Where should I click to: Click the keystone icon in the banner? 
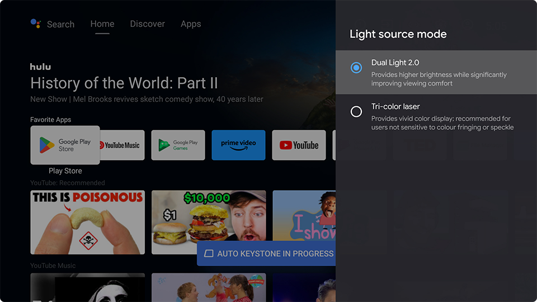pyautogui.click(x=209, y=253)
